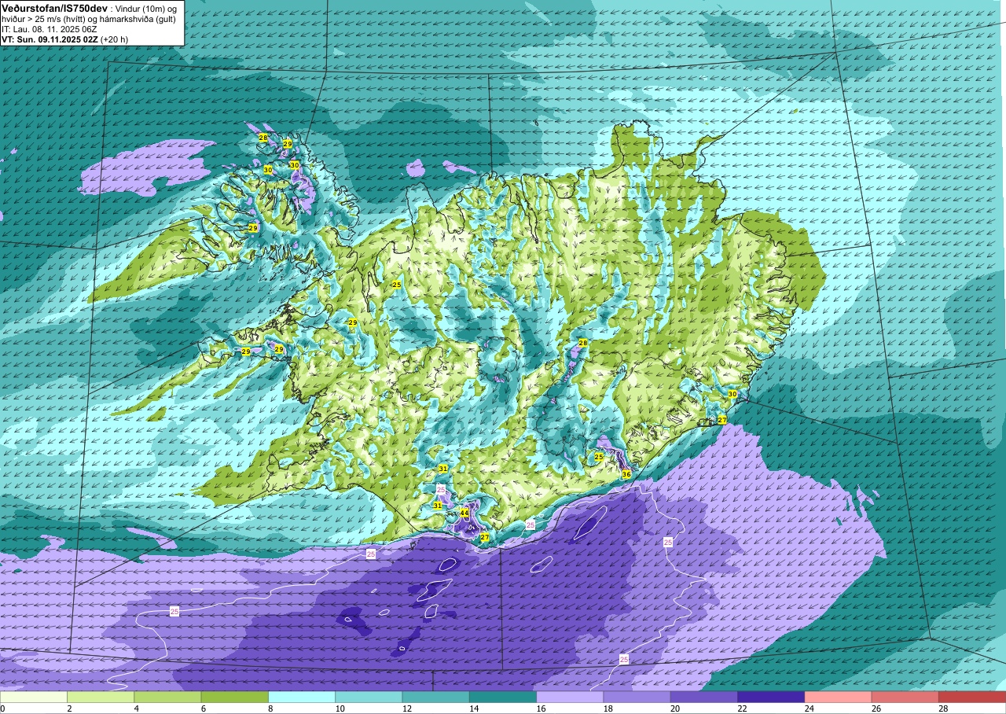Click the olive green 6–8 m/s legend swatch

click(235, 697)
